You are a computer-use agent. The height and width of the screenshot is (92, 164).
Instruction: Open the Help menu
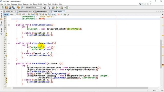click(60, 4)
